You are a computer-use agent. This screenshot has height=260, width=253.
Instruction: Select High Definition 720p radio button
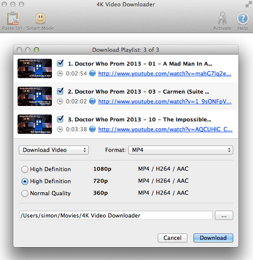pyautogui.click(x=25, y=181)
